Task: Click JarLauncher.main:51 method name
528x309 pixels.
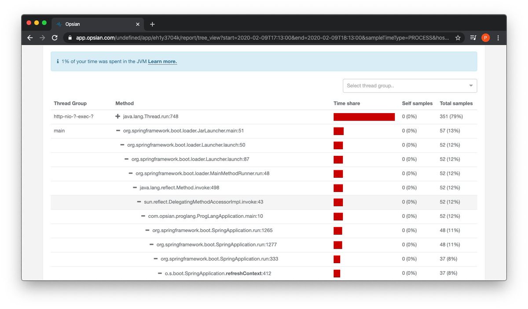Action: (x=183, y=131)
